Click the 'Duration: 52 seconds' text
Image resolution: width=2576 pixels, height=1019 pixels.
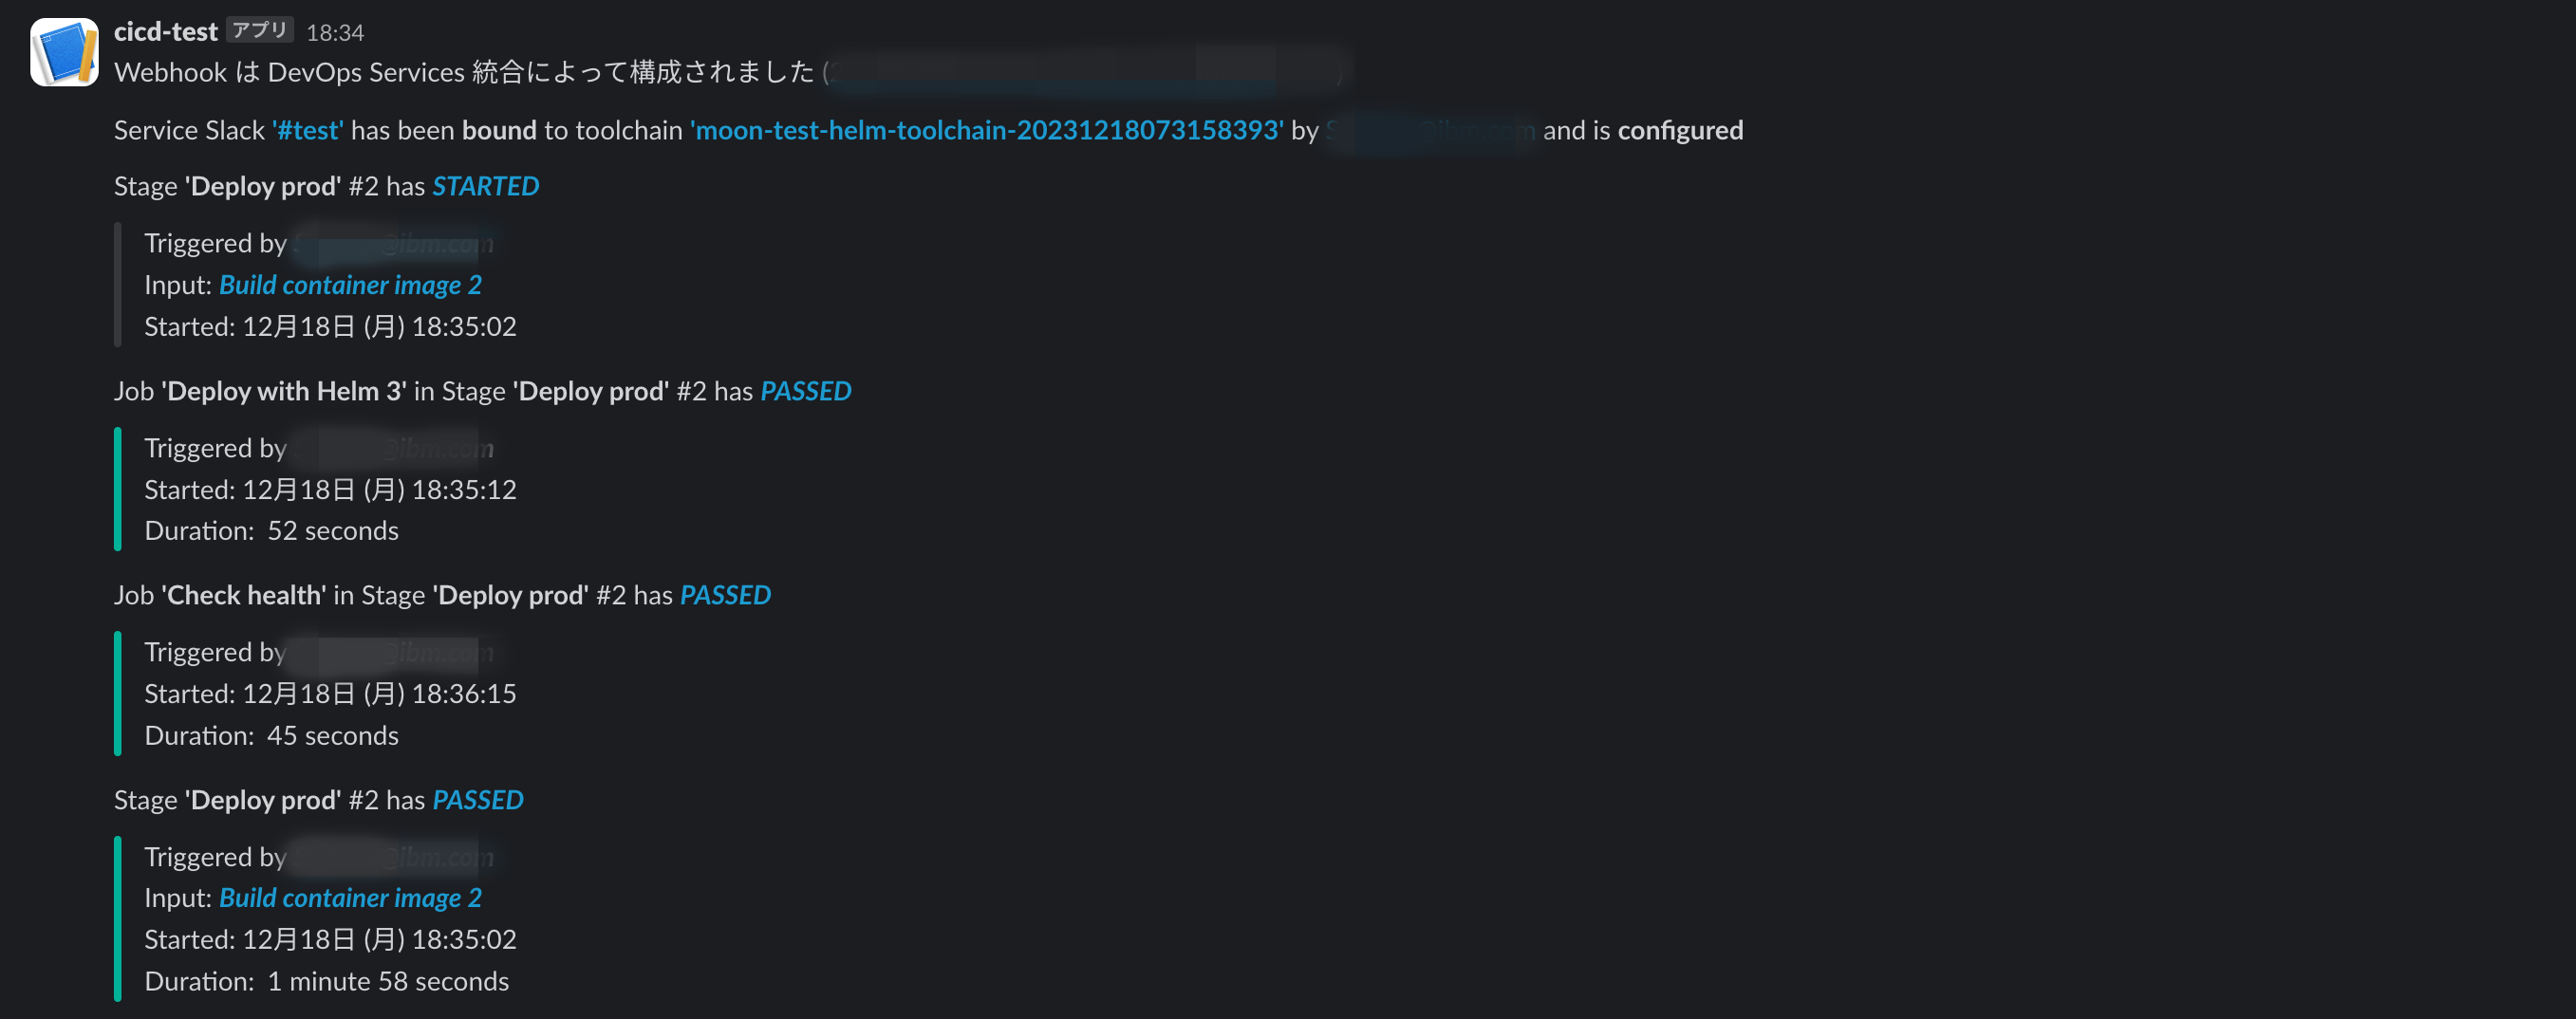coord(271,531)
